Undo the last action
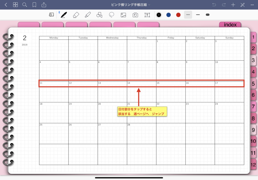Viewport: 258px width, 180px height. [x=214, y=4]
